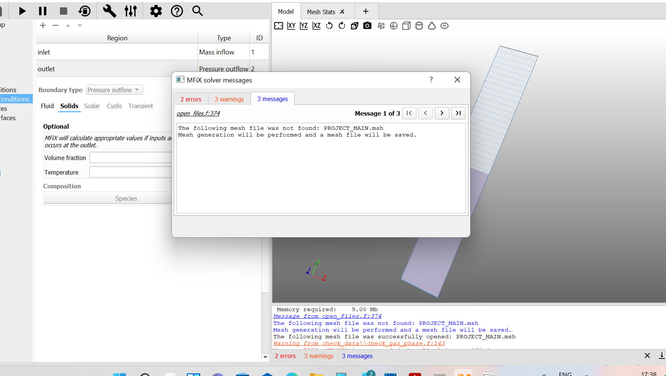Go to next solver message

point(442,113)
